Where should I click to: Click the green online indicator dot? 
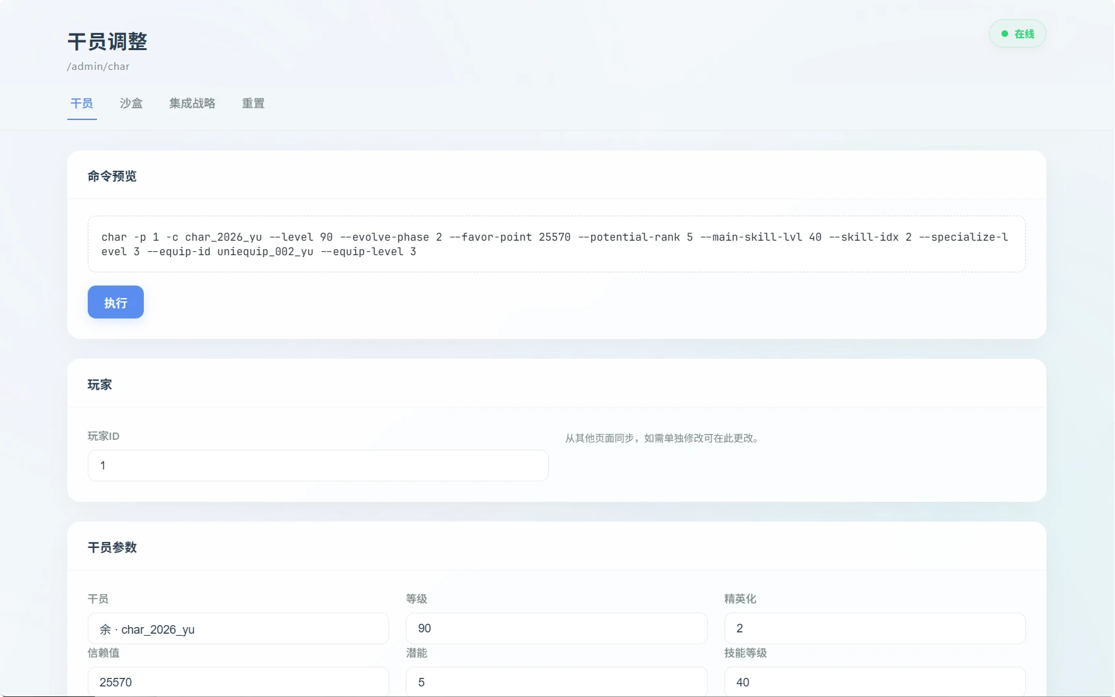[1005, 34]
